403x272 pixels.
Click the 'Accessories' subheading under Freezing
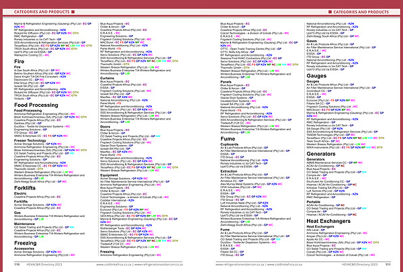pos(24,248)
